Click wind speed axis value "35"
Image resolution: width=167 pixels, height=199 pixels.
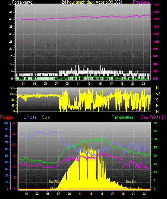[11, 27]
